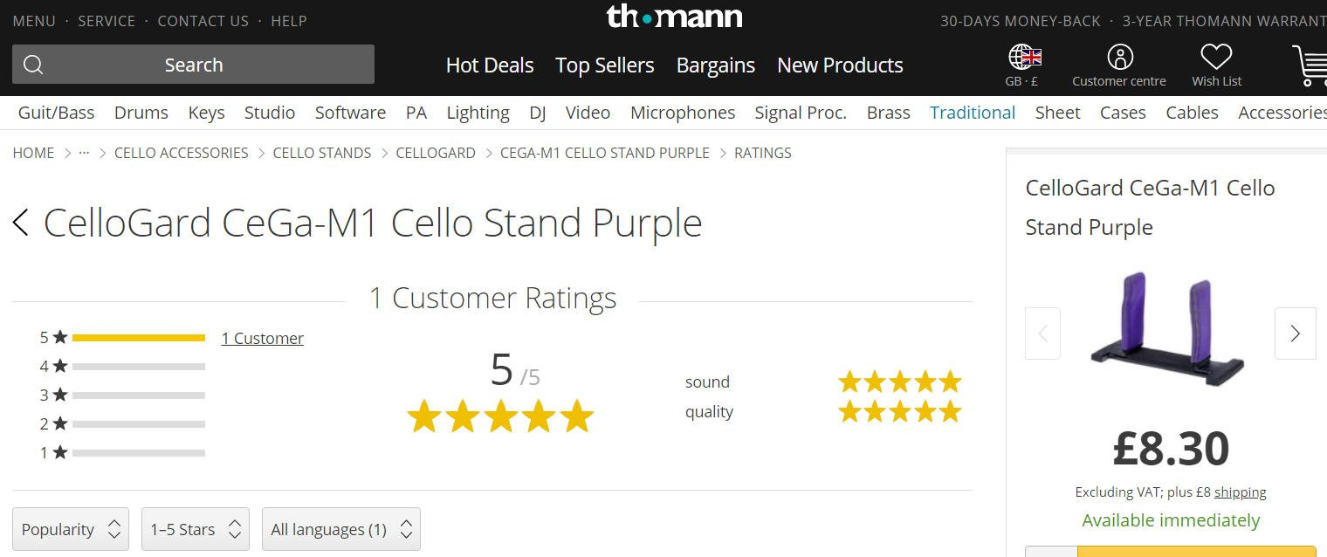The height and width of the screenshot is (557, 1327).
Task: Show next product image with right arrow
Action: [x=1295, y=334]
